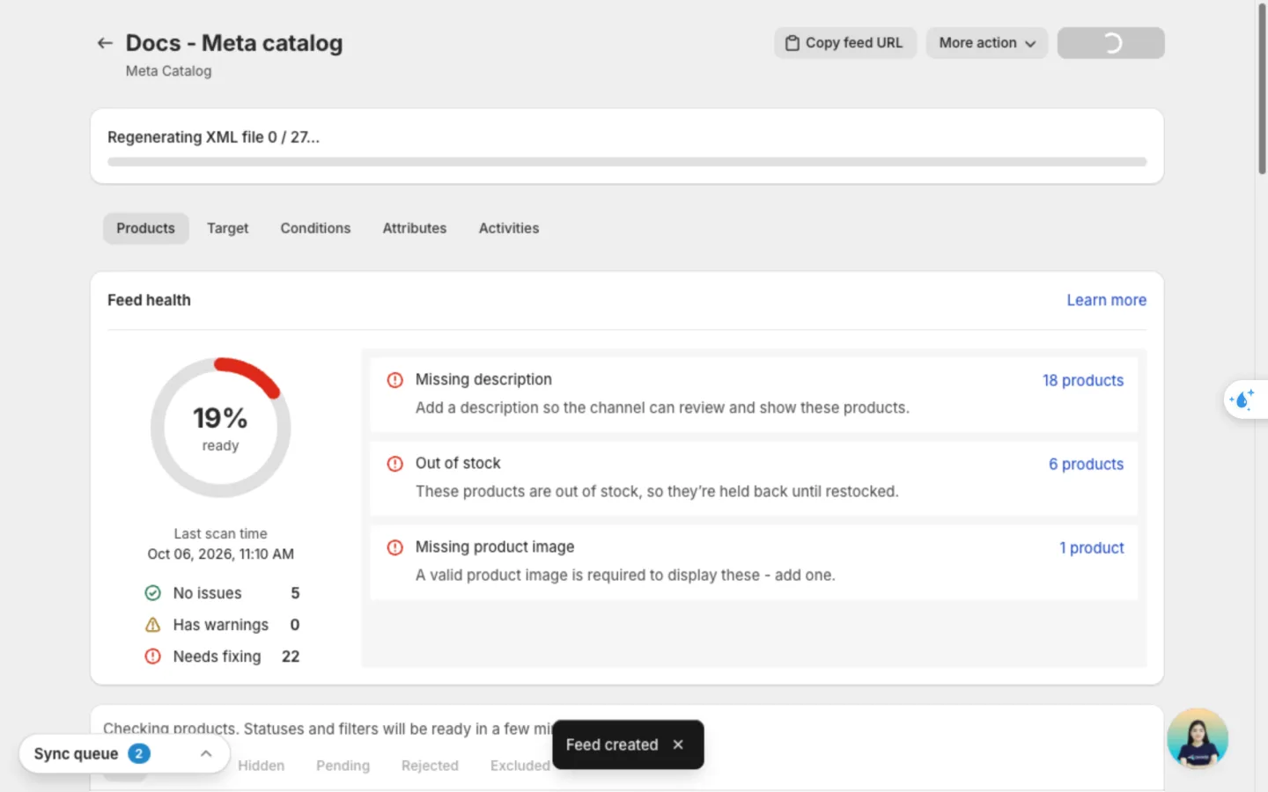This screenshot has height=792, width=1268.
Task: Click the Out of stock issue title
Action: pyautogui.click(x=458, y=463)
